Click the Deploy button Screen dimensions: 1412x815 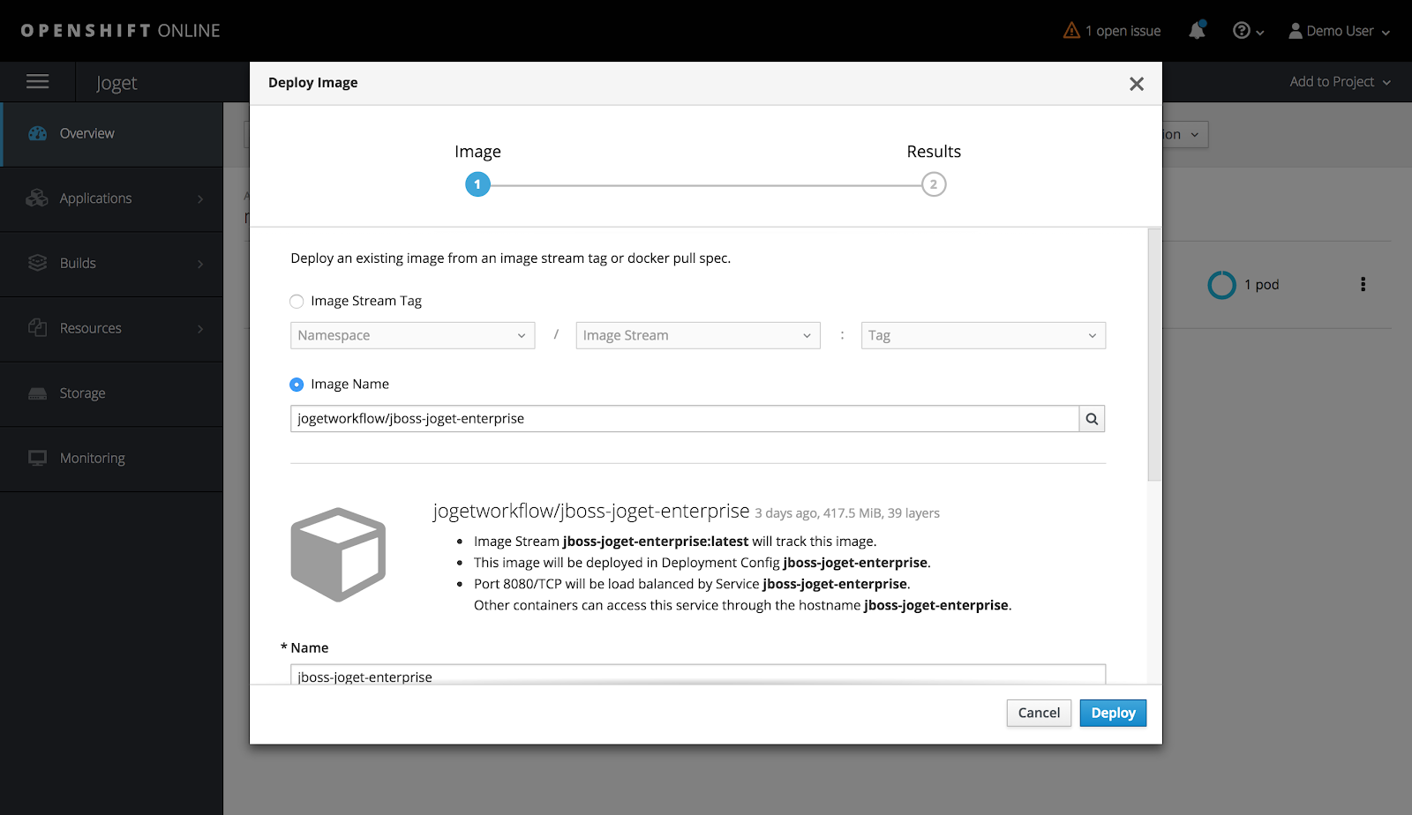(x=1113, y=713)
